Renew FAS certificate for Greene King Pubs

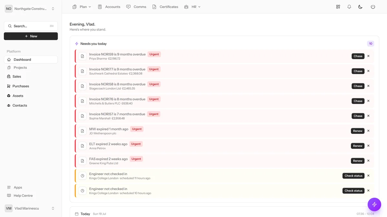coord(358,161)
